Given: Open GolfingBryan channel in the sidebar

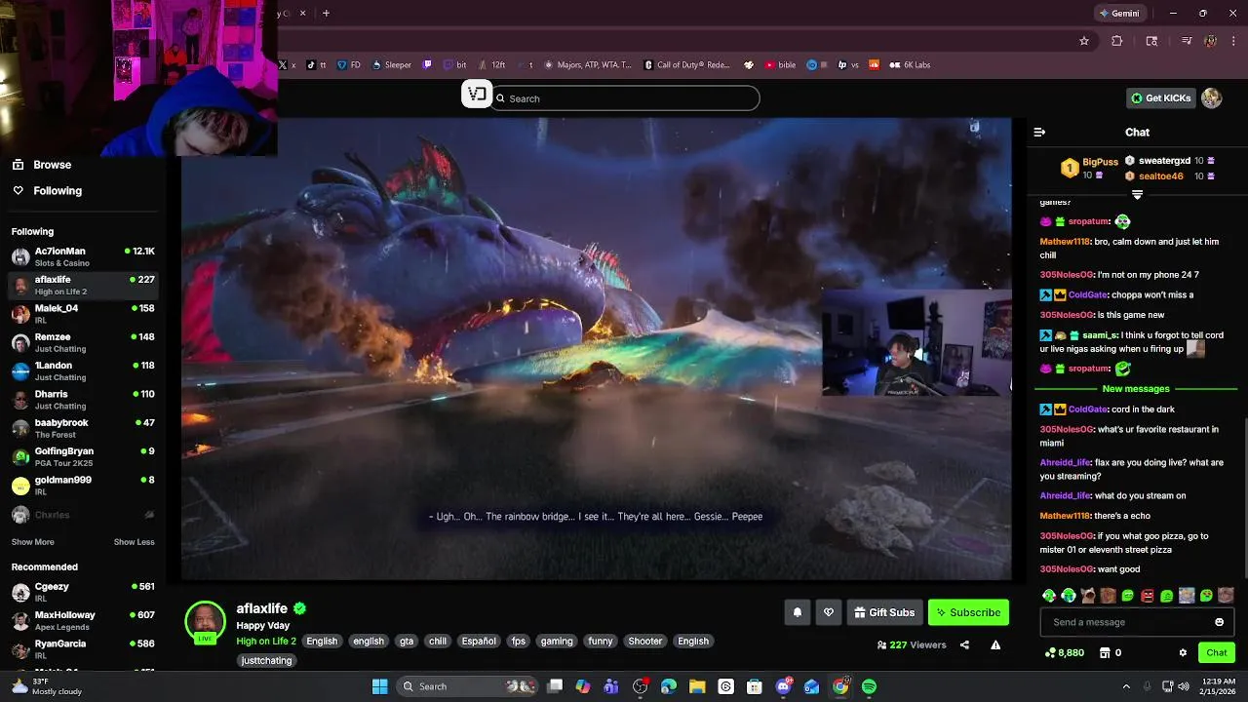Looking at the screenshot, I should coord(83,456).
